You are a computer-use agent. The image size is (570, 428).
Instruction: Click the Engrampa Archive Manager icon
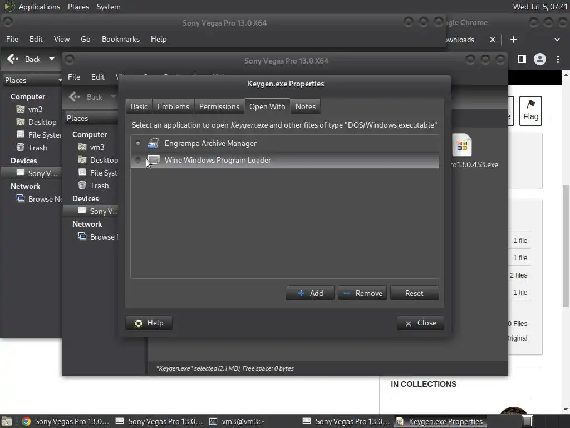[x=154, y=143]
